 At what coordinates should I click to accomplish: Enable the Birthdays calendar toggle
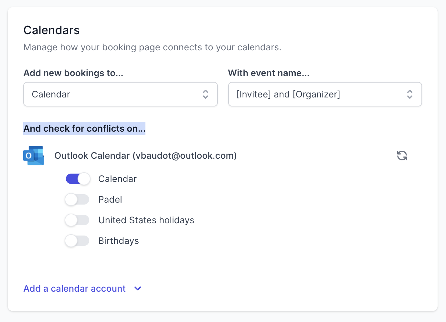pos(78,241)
